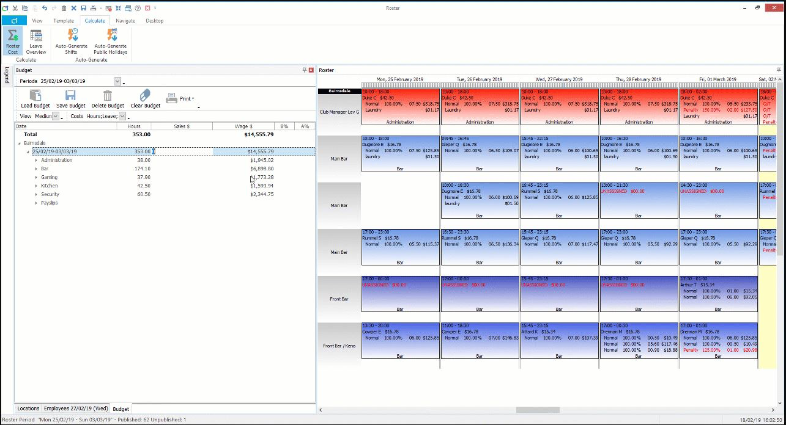Open the View Medium dropdown
The width and height of the screenshot is (786, 425).
point(56,116)
